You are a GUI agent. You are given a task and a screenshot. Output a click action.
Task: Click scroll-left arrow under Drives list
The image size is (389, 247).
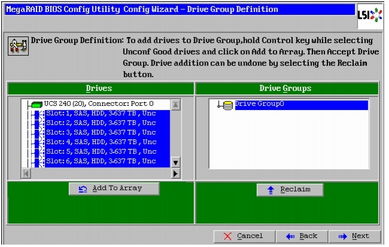26,173
